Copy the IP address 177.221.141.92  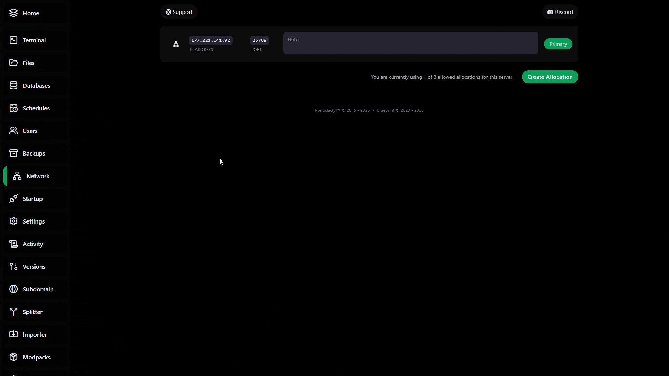pyautogui.click(x=210, y=40)
